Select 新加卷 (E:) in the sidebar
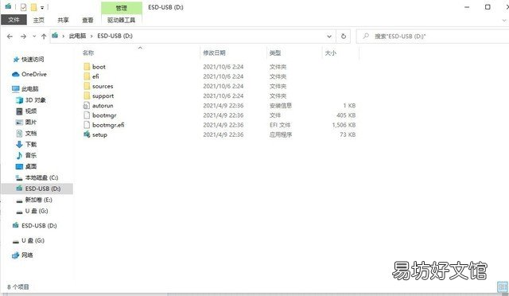 pos(39,200)
